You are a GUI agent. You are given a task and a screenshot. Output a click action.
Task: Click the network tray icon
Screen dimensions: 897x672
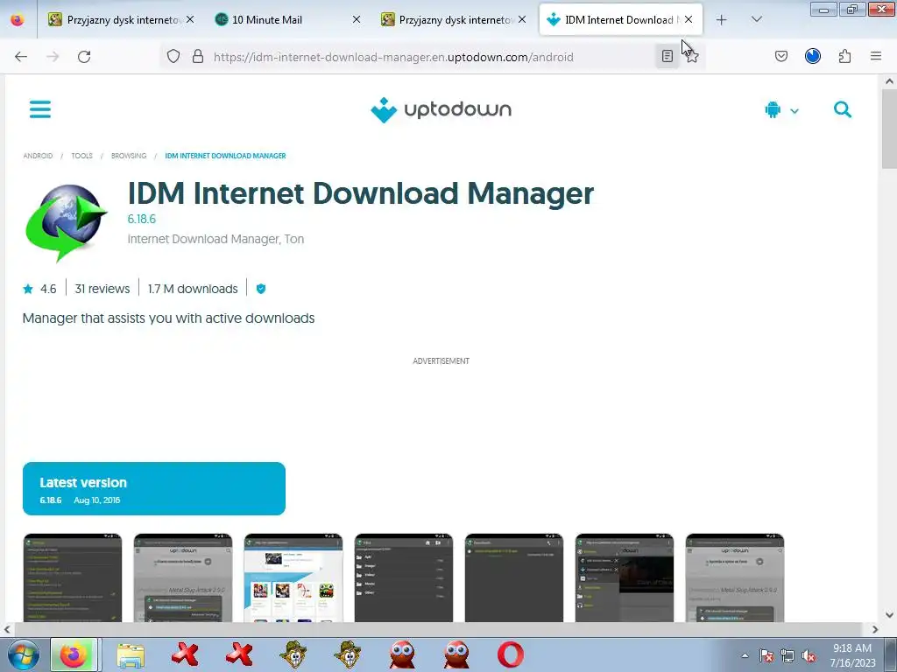pyautogui.click(x=788, y=656)
